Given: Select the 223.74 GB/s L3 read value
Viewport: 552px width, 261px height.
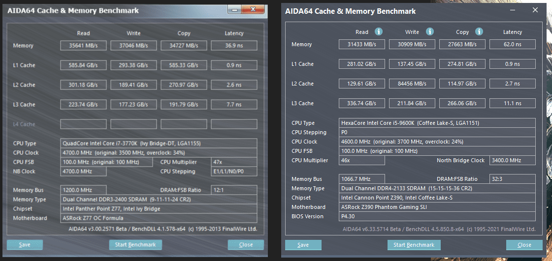Looking at the screenshot, I should click(83, 105).
